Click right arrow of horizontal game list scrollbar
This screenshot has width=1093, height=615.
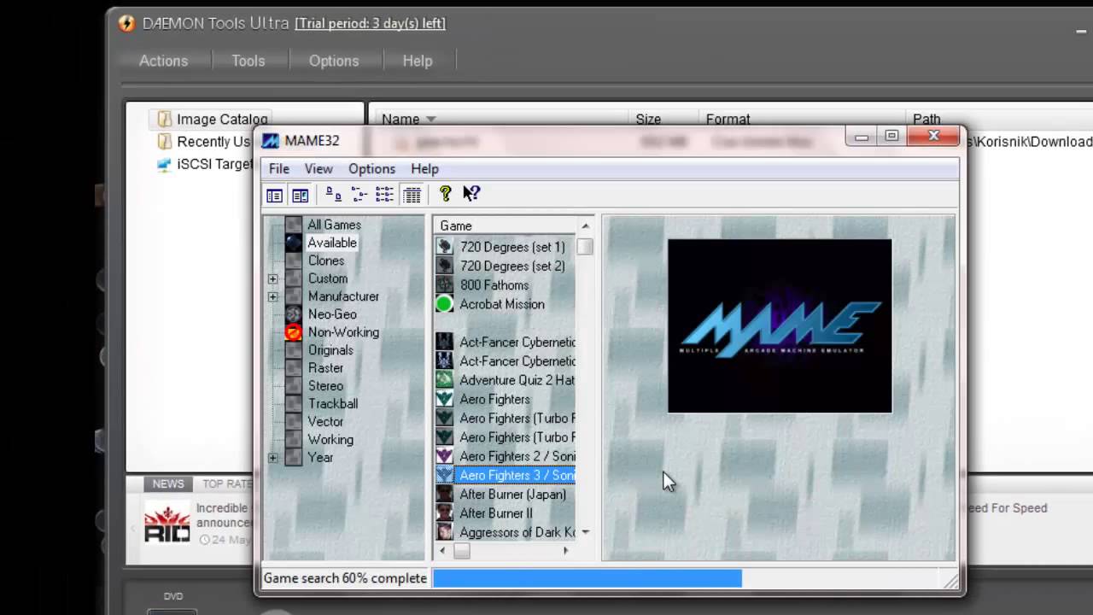(565, 551)
